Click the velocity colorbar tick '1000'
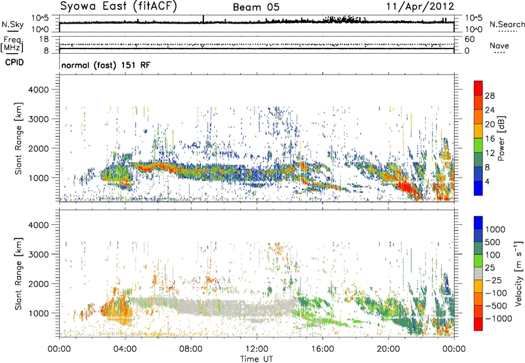The height and width of the screenshot is (363, 525). click(495, 229)
